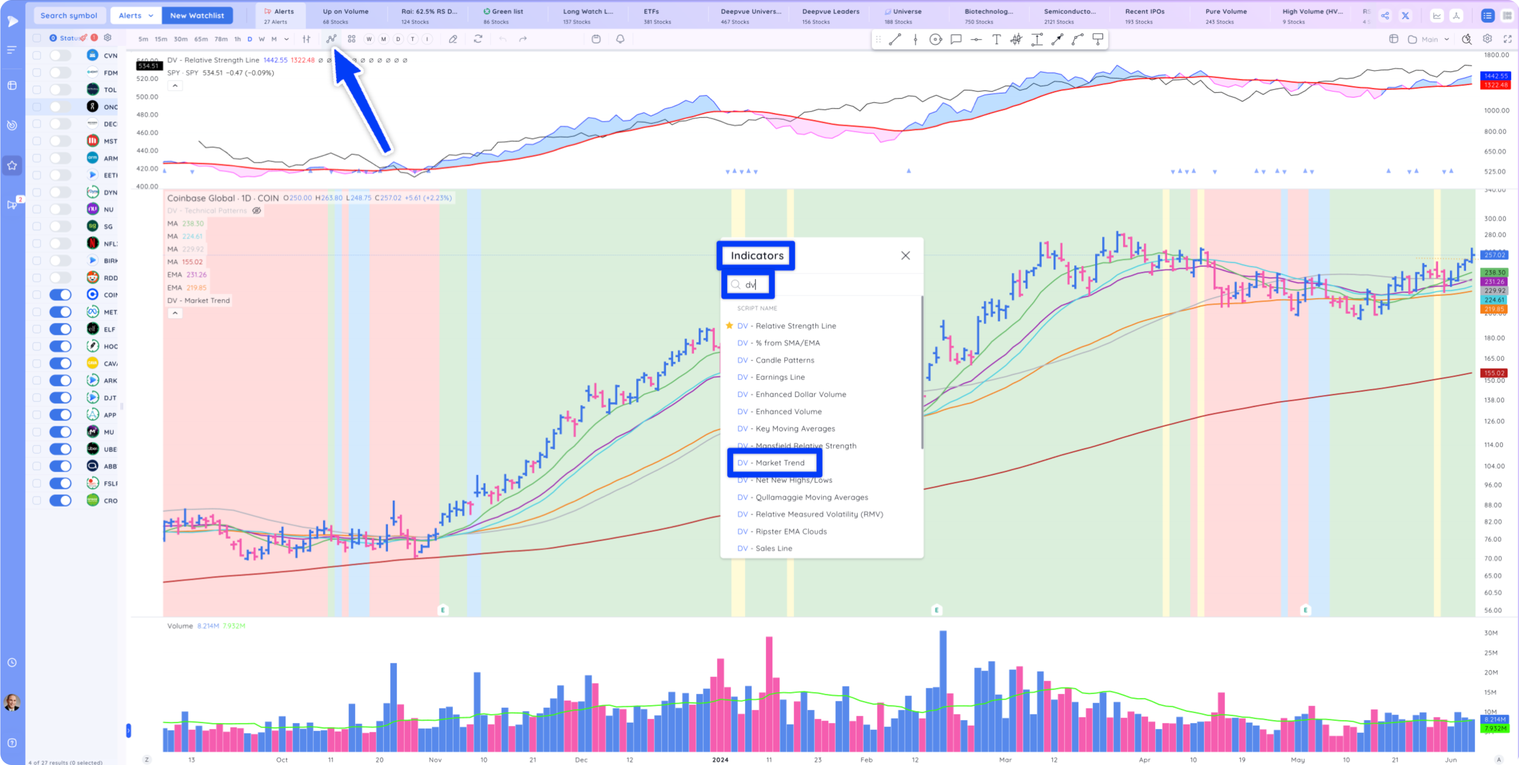Switch to list view icon
The image size is (1519, 765).
point(1488,16)
